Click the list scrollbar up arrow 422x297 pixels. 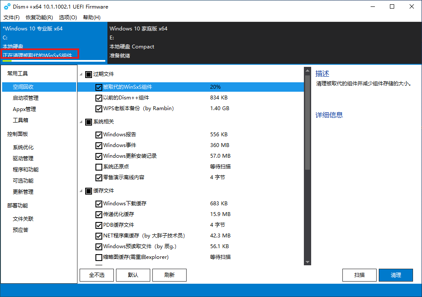(307, 71)
